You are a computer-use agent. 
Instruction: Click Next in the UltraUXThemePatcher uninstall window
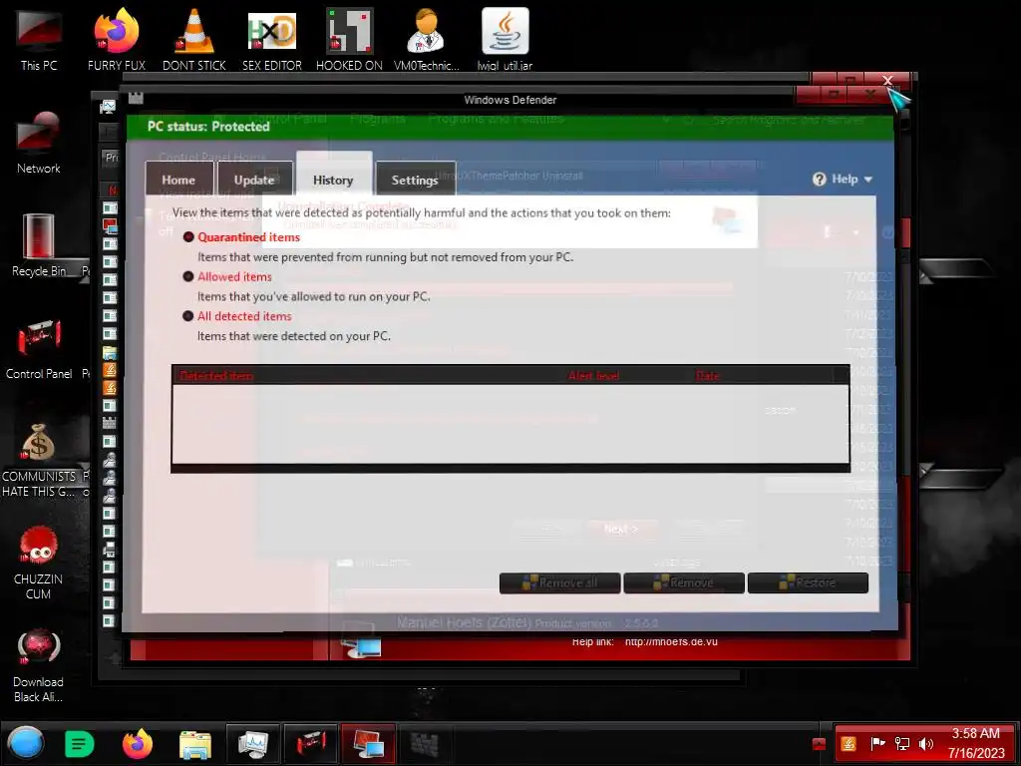621,529
